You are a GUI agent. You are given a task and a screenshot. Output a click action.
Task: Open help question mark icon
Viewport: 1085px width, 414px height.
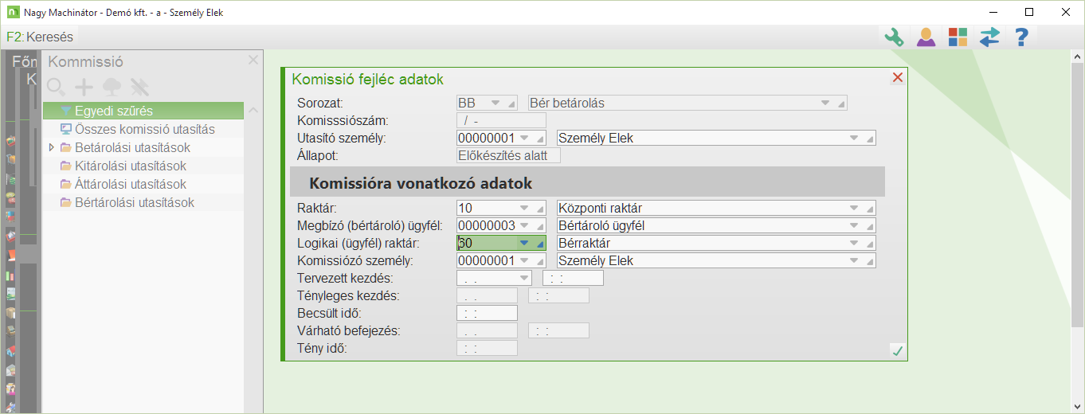click(x=1021, y=37)
